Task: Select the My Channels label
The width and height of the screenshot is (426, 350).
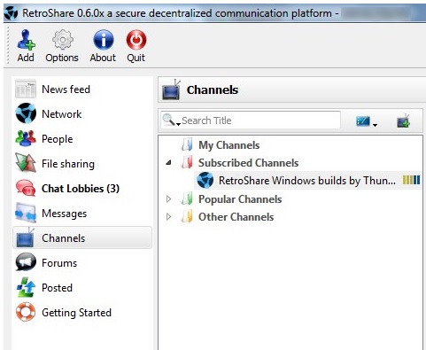Action: [x=228, y=145]
